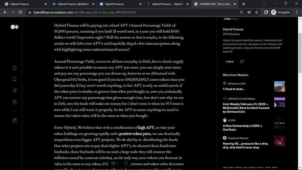Switch to Discord Hybrid Finance tab
302x170 pixels.
pyautogui.click(x=120, y=4)
